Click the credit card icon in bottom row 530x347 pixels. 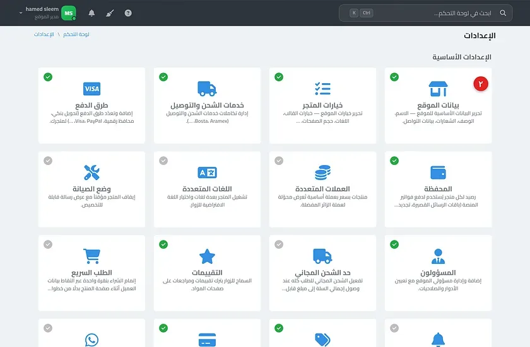[207, 339]
